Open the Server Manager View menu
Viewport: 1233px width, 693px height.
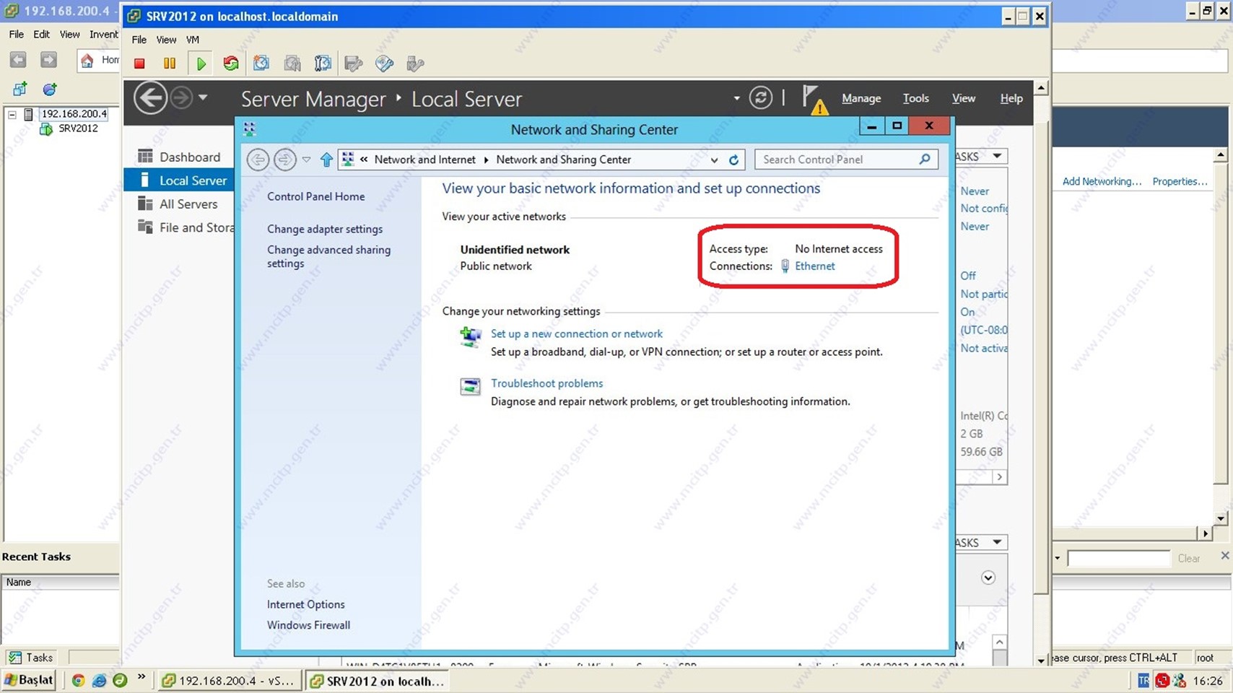(x=963, y=98)
